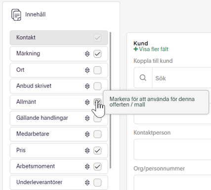Click reorder arrows for Gällande handlingar
The width and height of the screenshot is (211, 190).
[87, 118]
